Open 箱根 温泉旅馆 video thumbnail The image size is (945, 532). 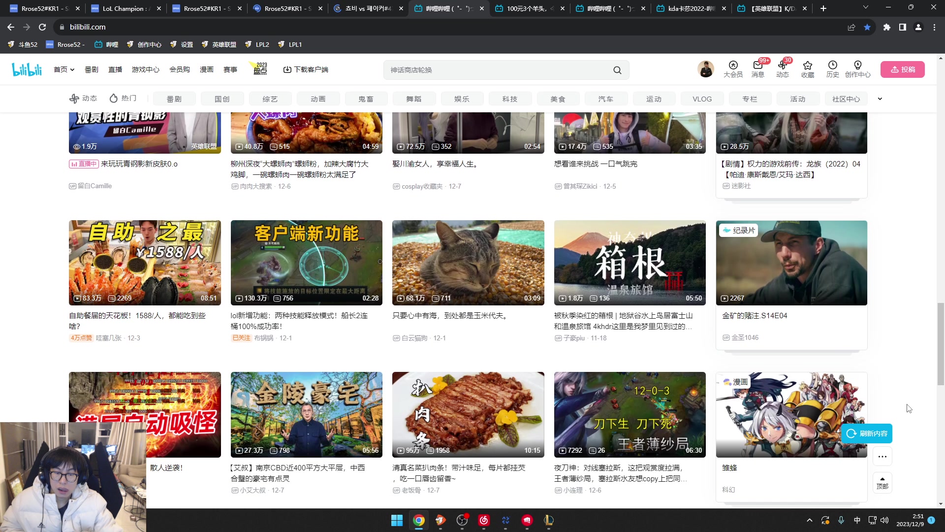click(630, 263)
